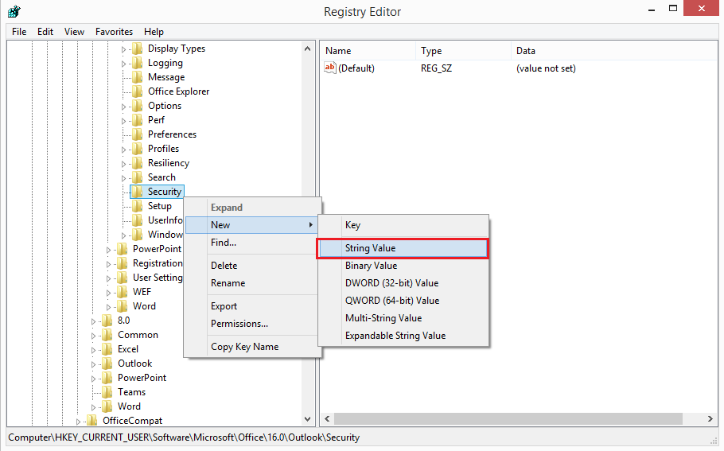Select Binary Value in submenu
The width and height of the screenshot is (724, 451).
(x=403, y=266)
